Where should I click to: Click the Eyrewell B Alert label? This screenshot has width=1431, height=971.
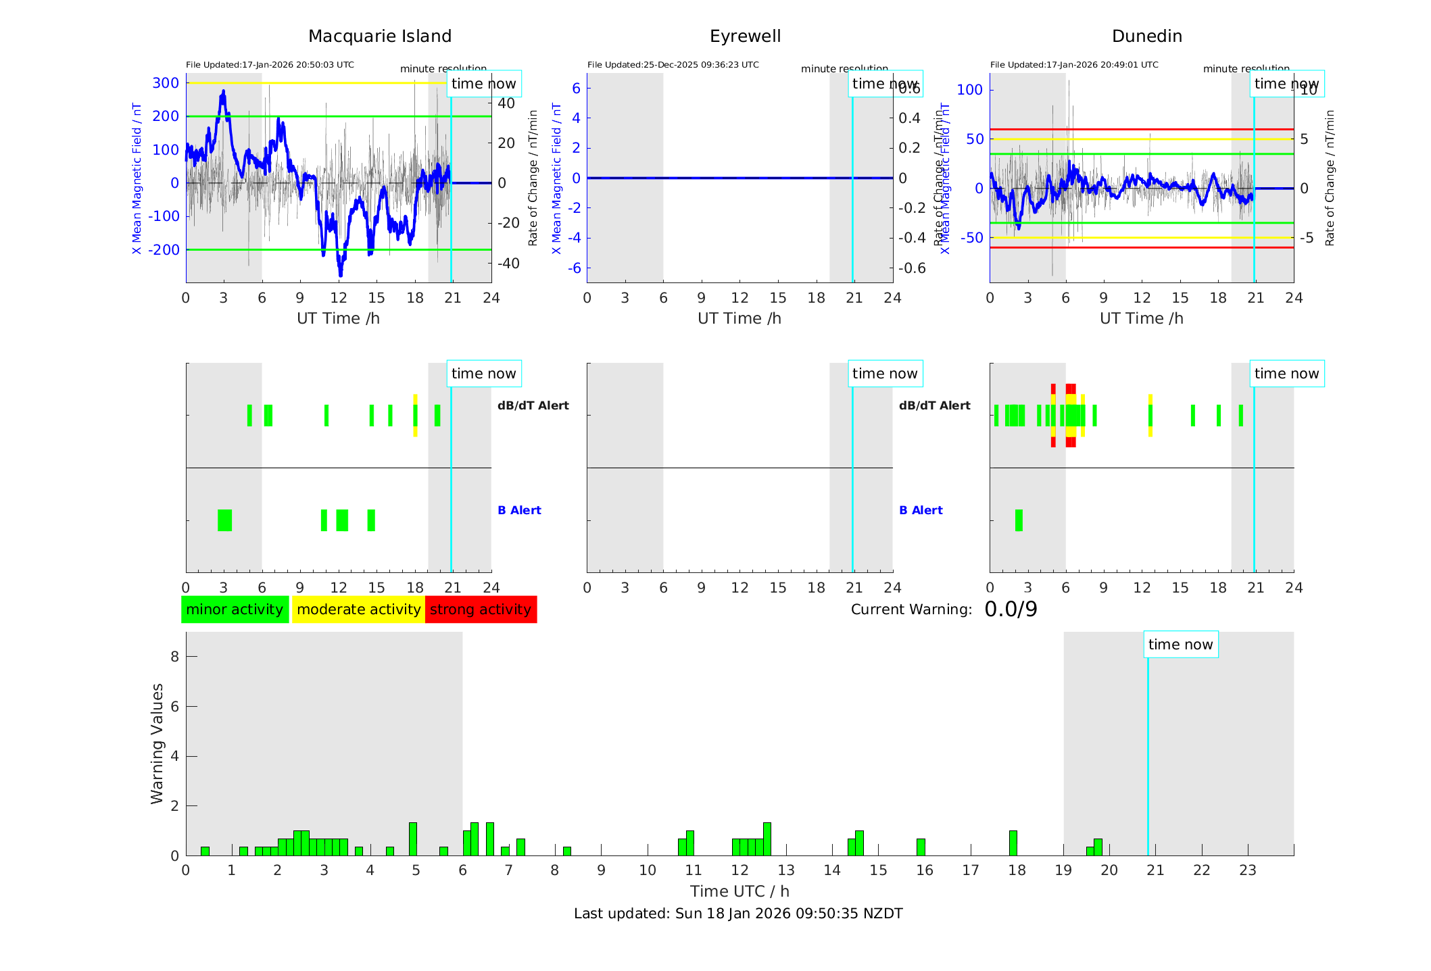(921, 510)
